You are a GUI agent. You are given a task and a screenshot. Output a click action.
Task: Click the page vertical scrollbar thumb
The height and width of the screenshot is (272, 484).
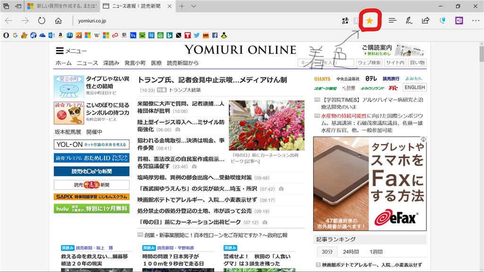click(x=481, y=54)
